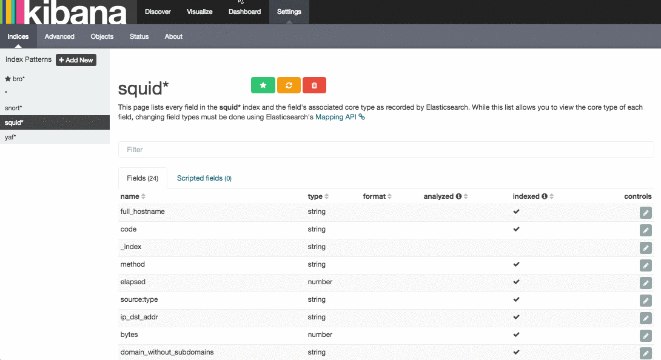Edit domain_without_subdomains field with pencil icon
The image size is (661, 360).
point(645,353)
